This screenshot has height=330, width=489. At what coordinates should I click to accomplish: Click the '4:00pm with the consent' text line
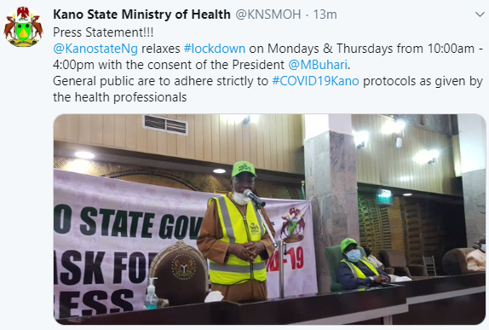tap(201, 65)
